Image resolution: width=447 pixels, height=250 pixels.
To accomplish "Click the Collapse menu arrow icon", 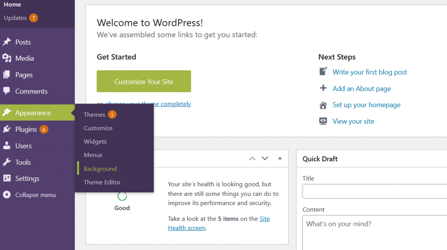I will 7,194.
